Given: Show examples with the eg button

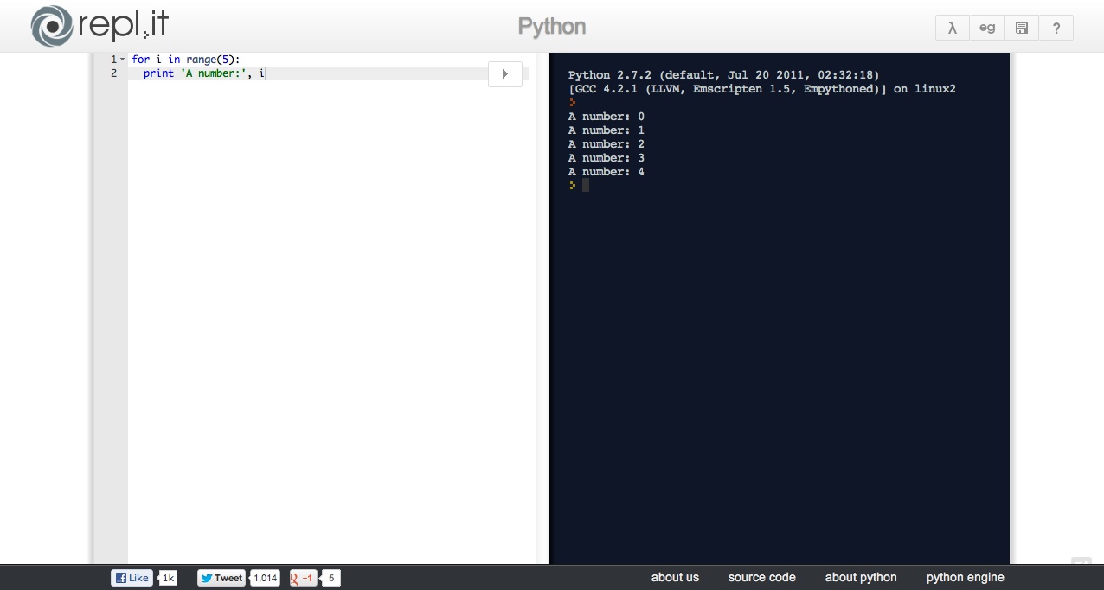Looking at the screenshot, I should (987, 28).
